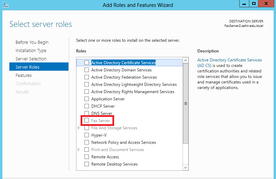276x179 pixels.
Task: Check the Active Directory Certificate Services checkbox
Action: (x=86, y=63)
